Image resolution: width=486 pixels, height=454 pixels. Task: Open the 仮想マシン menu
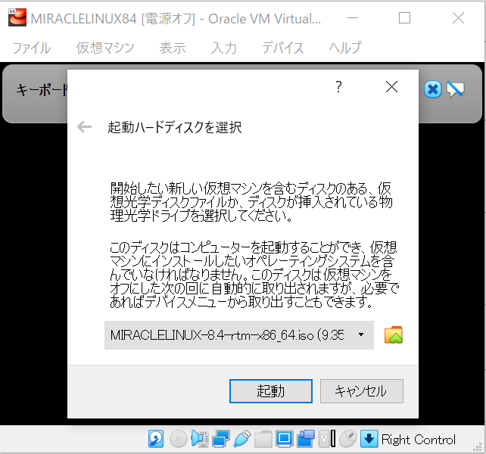coord(105,48)
